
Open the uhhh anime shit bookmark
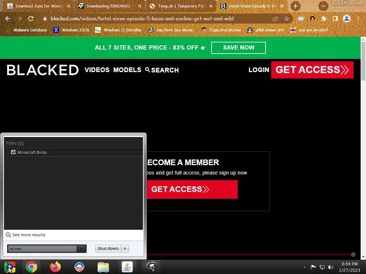(266, 30)
